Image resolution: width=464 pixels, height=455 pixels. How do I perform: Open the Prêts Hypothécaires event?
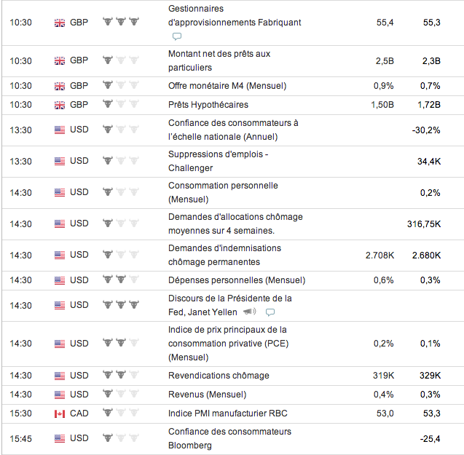click(208, 105)
